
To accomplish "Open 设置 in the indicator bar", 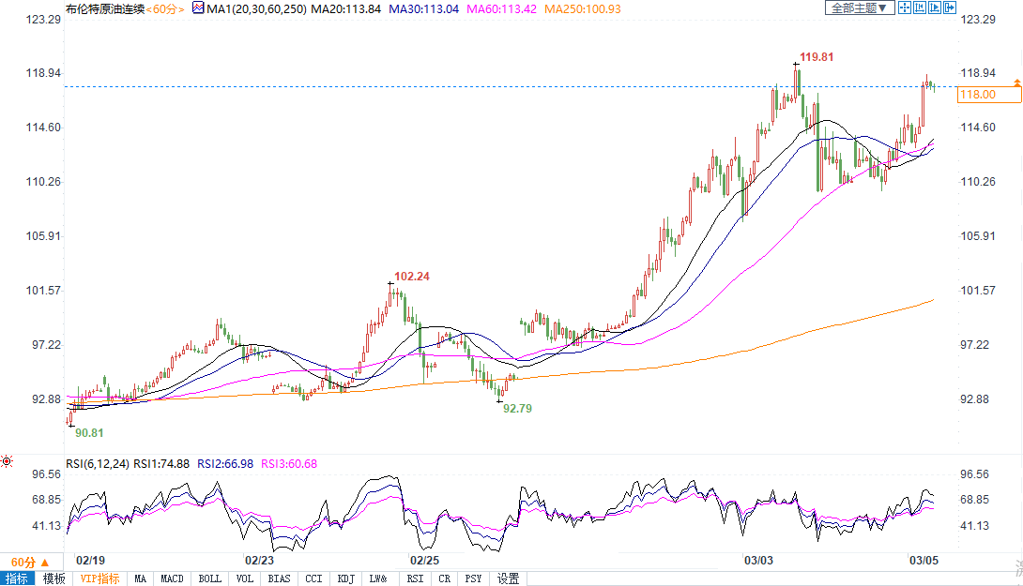I will pos(508,578).
